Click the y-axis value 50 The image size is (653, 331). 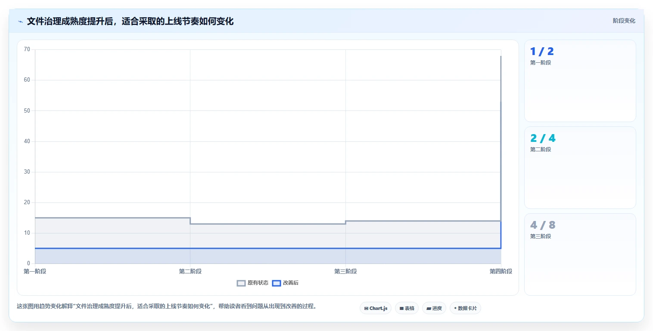[x=27, y=110]
